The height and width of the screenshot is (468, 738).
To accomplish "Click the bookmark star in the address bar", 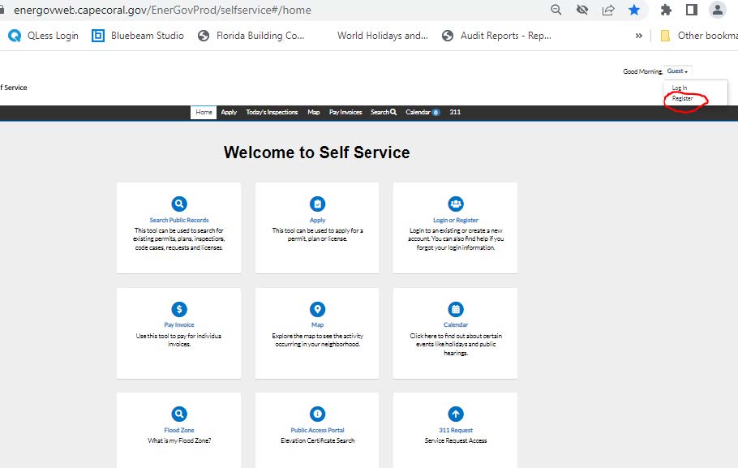I will 634,11.
